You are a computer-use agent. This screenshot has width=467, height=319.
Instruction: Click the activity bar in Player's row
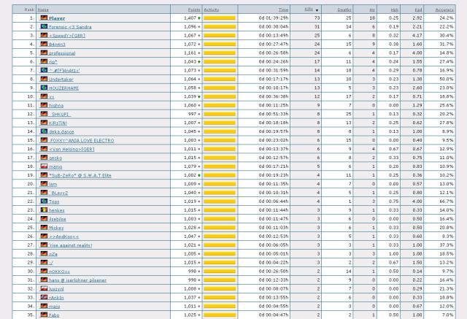click(x=219, y=17)
